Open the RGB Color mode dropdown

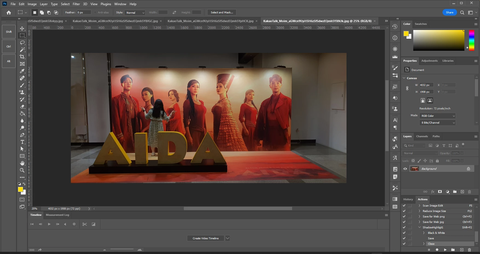point(437,116)
